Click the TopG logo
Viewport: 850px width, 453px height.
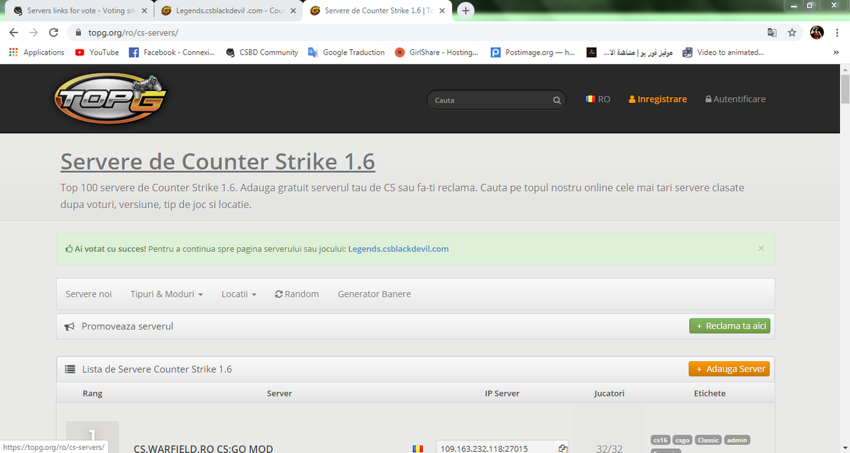tap(110, 98)
